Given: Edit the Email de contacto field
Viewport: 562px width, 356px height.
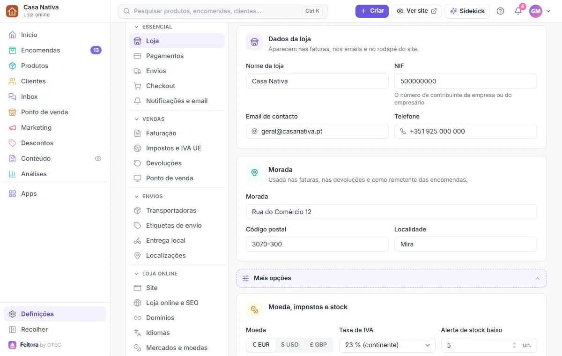Looking at the screenshot, I should (x=317, y=131).
